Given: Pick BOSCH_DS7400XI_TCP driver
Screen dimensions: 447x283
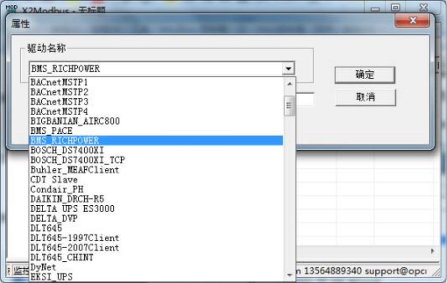Looking at the screenshot, I should [156, 160].
